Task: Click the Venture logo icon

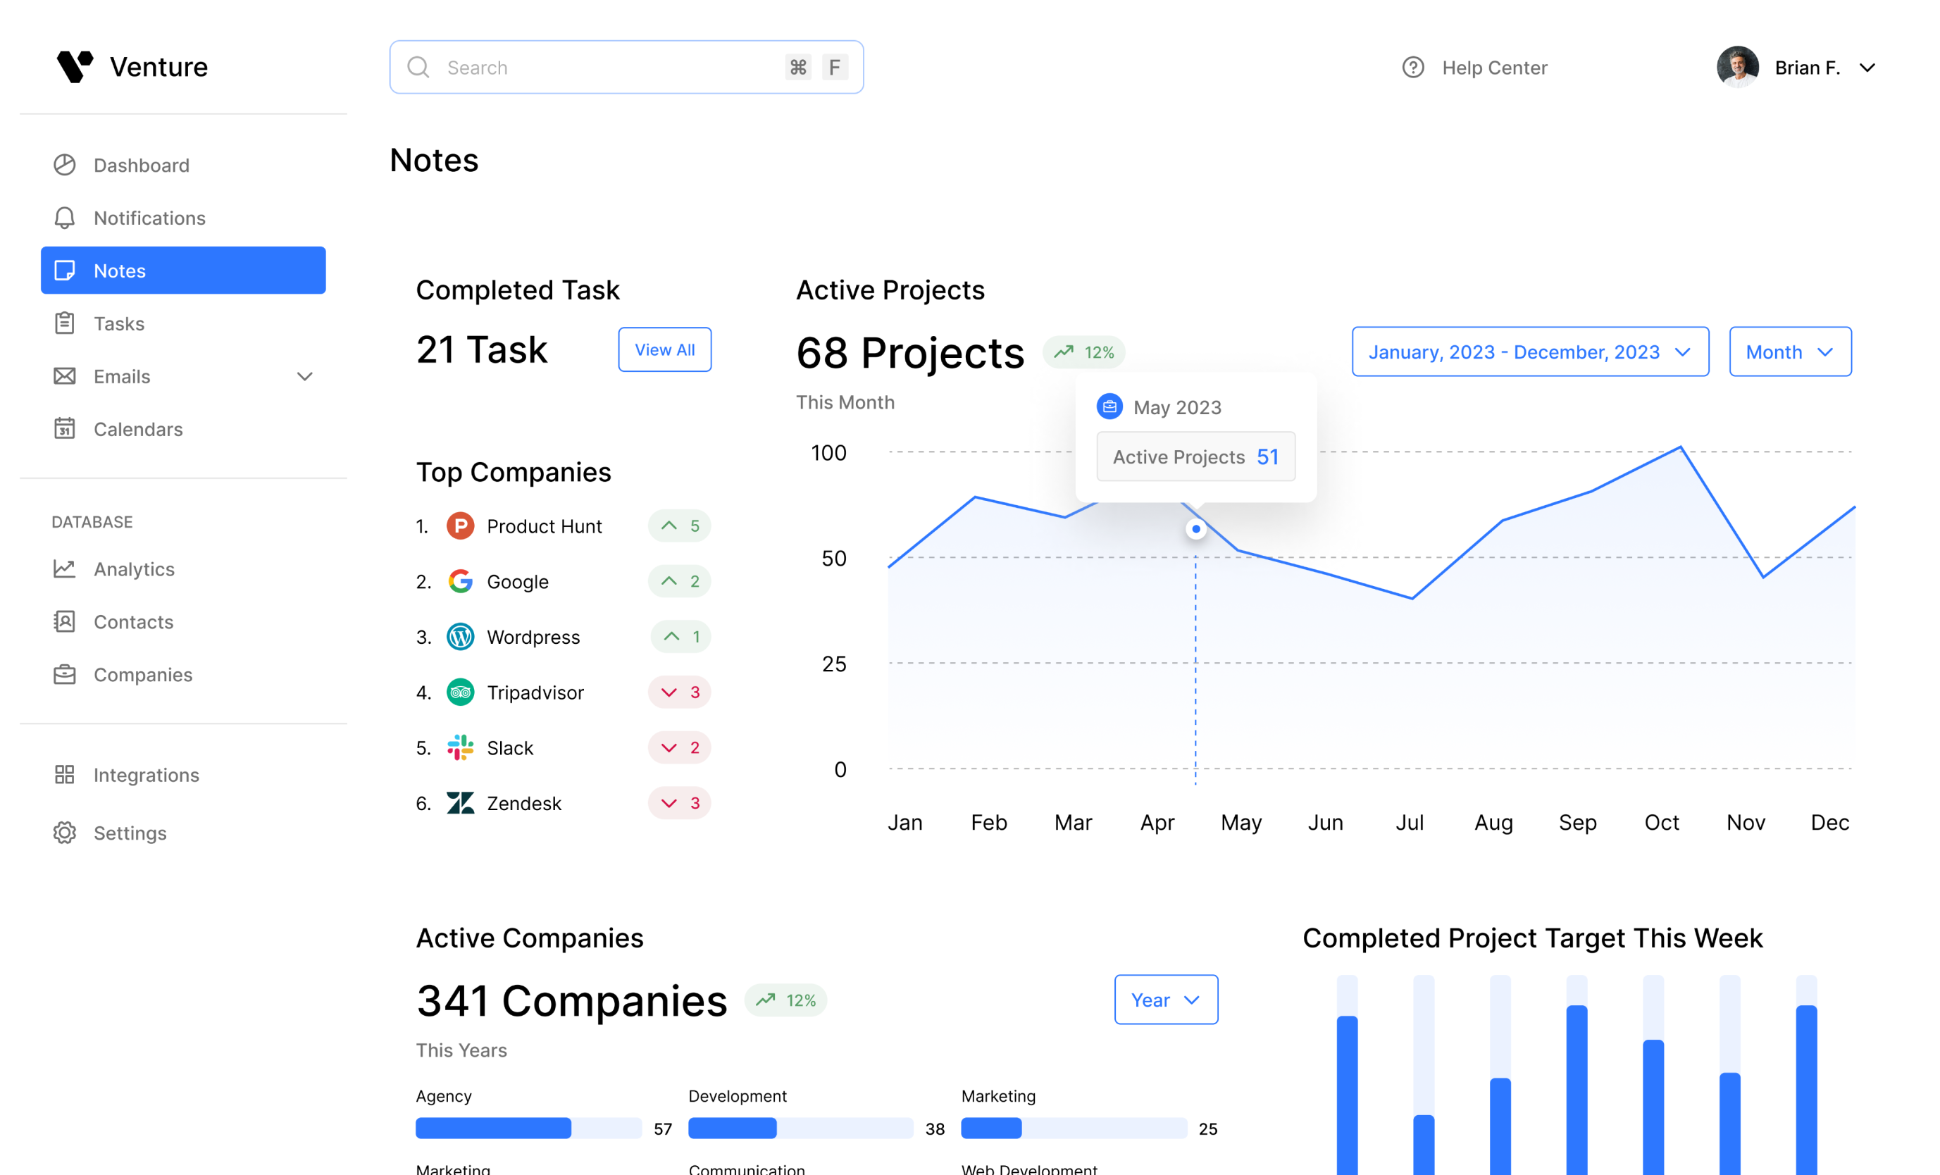Action: [x=75, y=67]
